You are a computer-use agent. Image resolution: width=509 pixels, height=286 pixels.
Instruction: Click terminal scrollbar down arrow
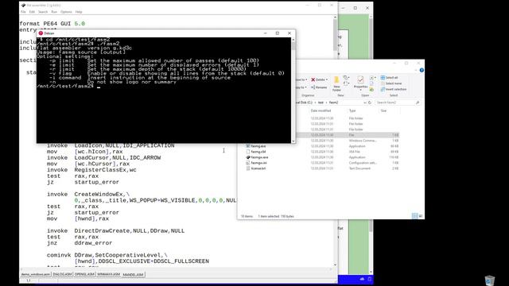click(293, 141)
